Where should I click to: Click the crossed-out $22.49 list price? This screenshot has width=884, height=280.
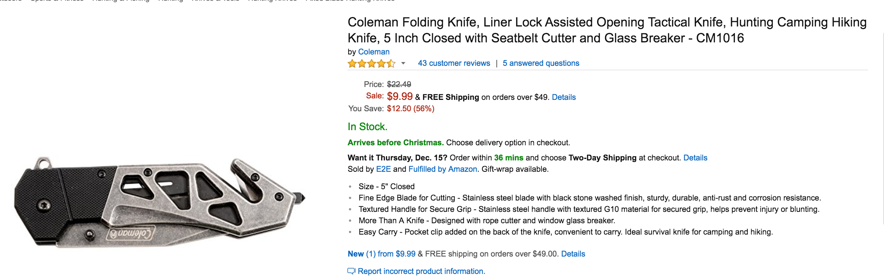(399, 84)
